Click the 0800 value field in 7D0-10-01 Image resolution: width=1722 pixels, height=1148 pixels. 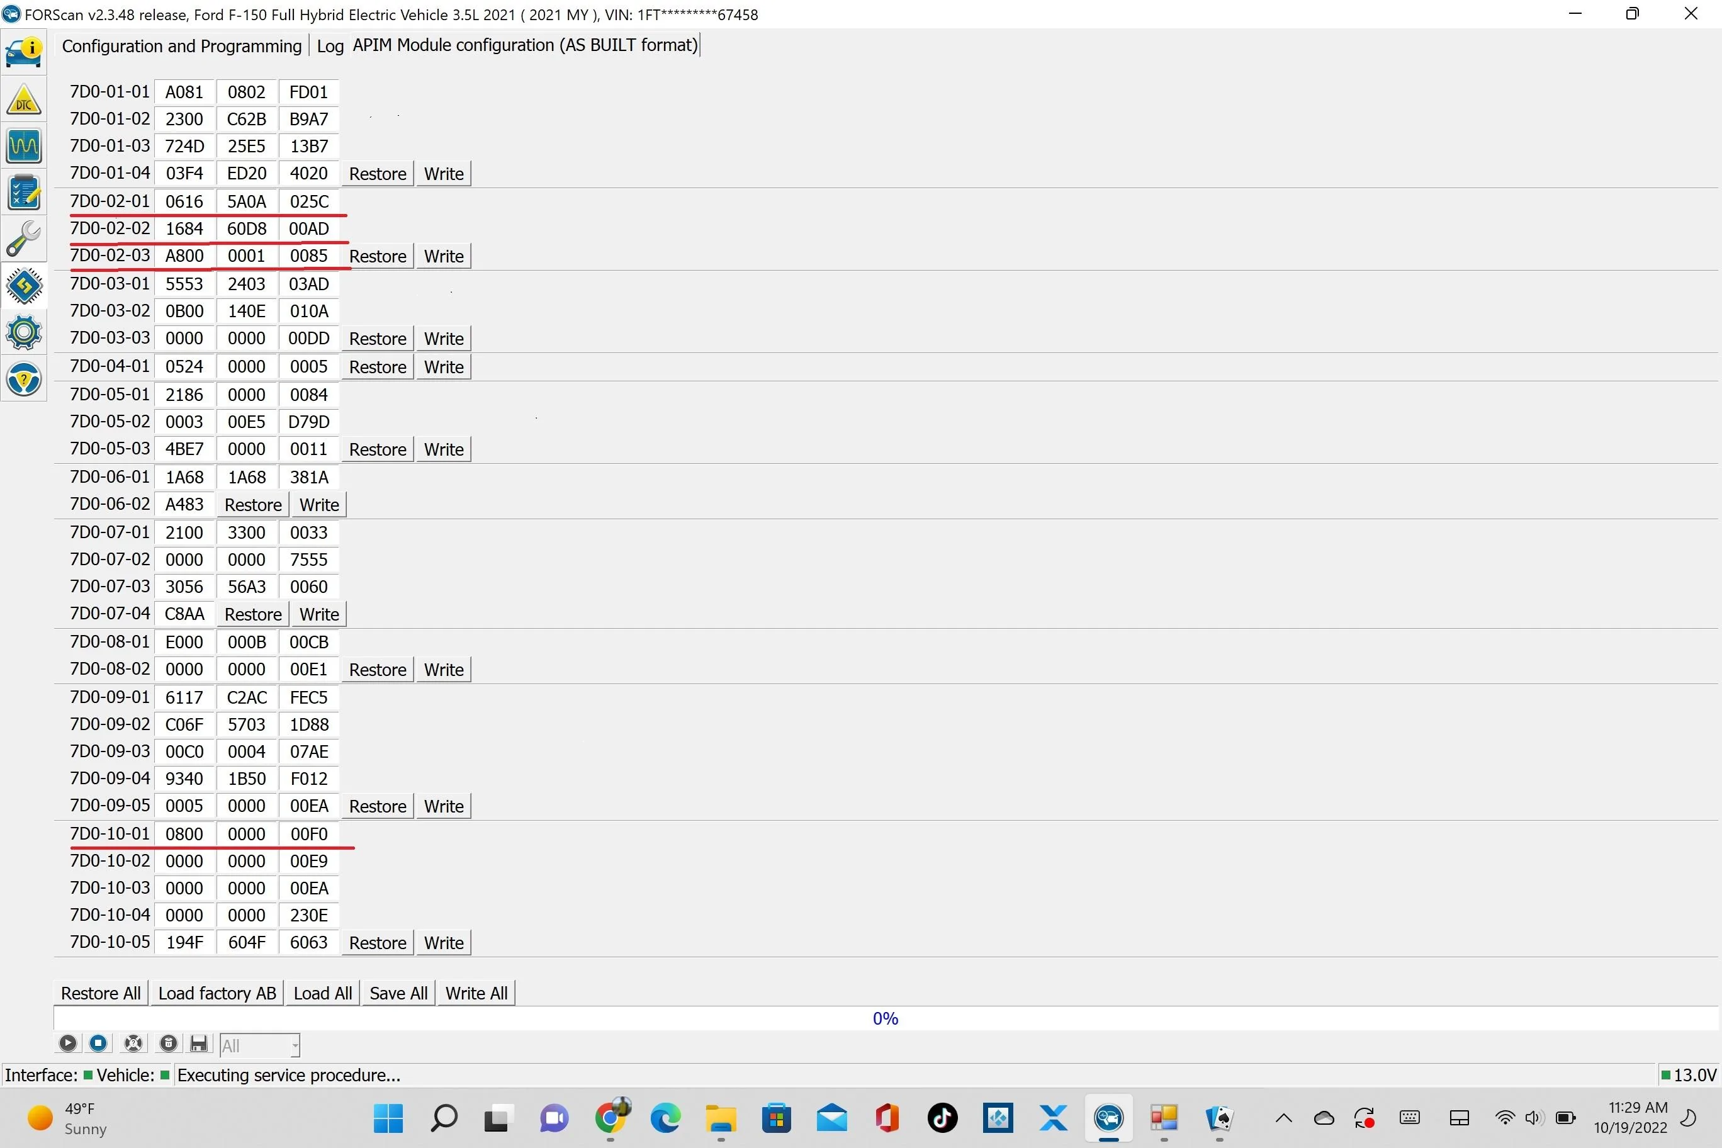pyautogui.click(x=184, y=834)
